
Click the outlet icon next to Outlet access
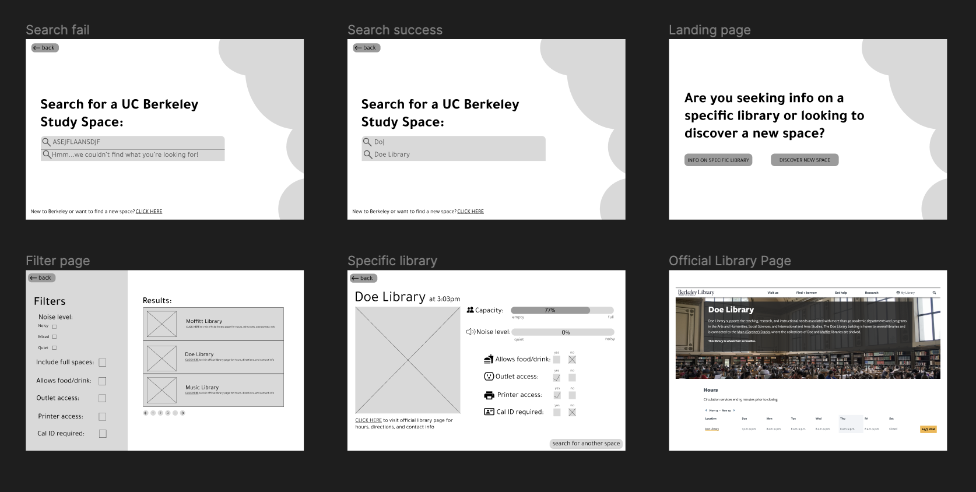[489, 377]
